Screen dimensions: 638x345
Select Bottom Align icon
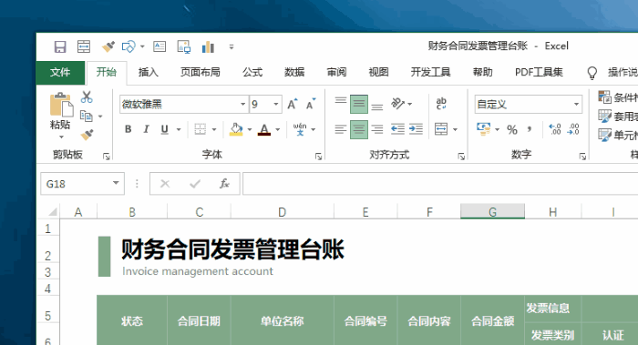pyautogui.click(x=377, y=107)
